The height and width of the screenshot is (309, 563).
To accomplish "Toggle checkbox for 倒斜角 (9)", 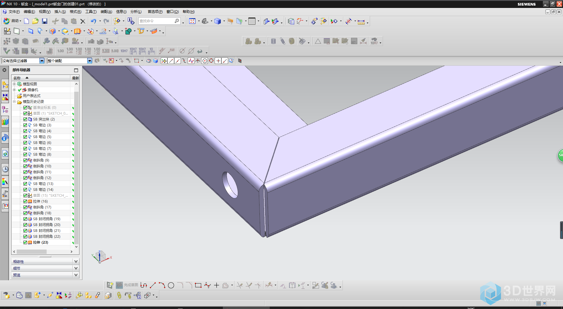I will tap(25, 160).
